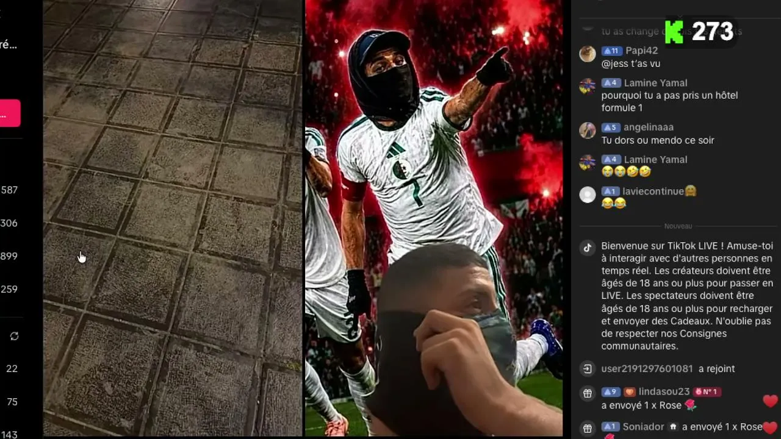Click Lamine Yamal's name above the hôtel comment
Viewport: 781px width, 439px height.
pos(655,83)
